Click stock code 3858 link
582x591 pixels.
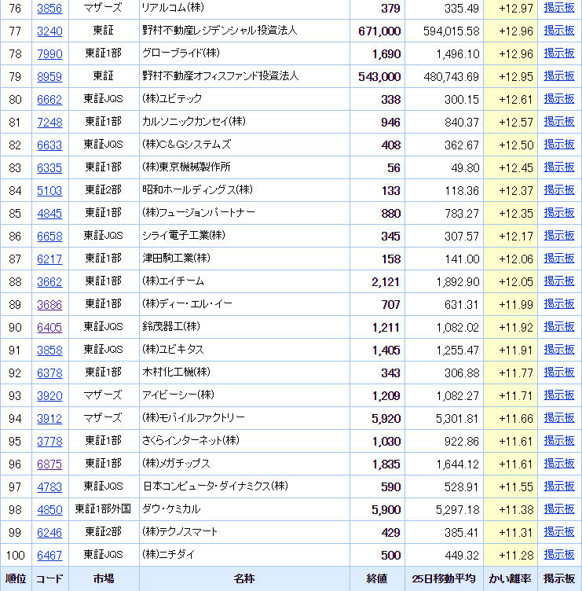click(x=49, y=351)
